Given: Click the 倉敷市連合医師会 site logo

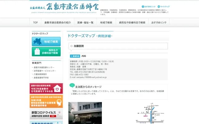Looking at the screenshot, I should pyautogui.click(x=64, y=7).
